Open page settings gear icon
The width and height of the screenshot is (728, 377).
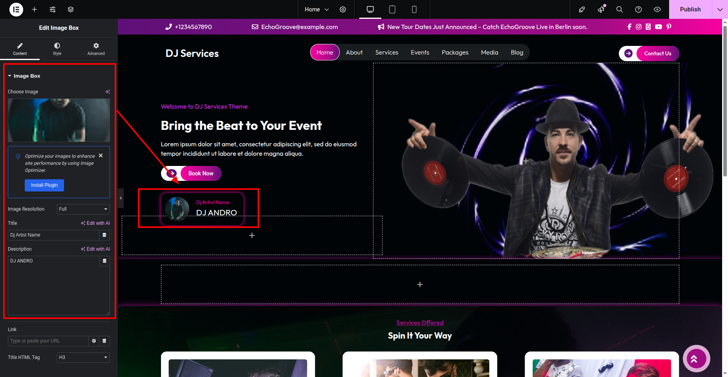(343, 9)
